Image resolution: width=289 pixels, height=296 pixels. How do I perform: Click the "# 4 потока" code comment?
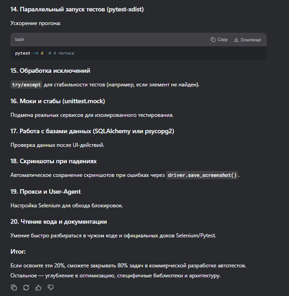click(x=61, y=53)
